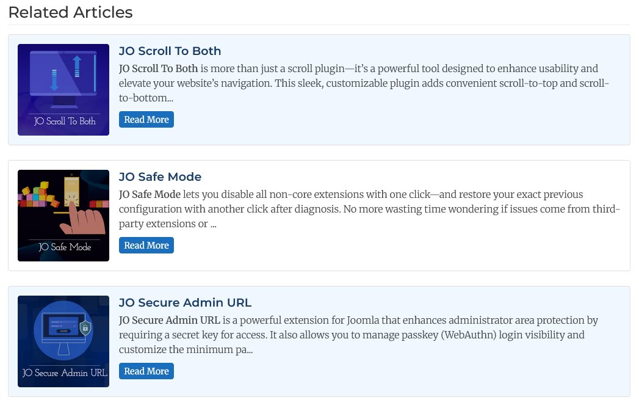Follow the JO Secure Admin URL title link

(x=185, y=303)
